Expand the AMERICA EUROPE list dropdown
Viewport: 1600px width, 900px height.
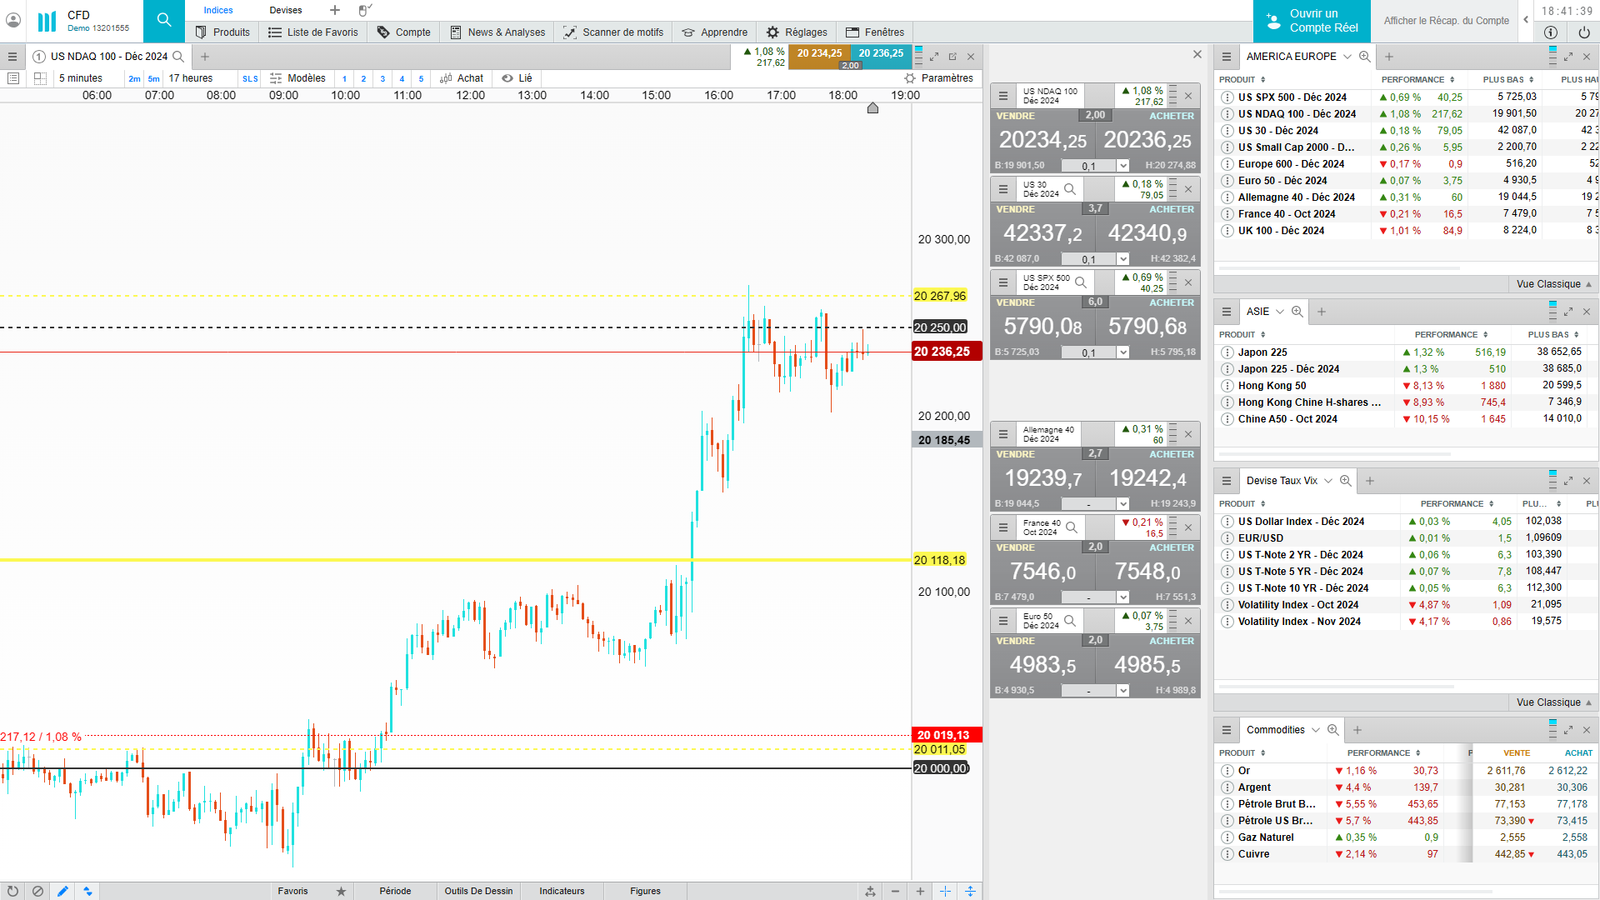click(x=1347, y=57)
